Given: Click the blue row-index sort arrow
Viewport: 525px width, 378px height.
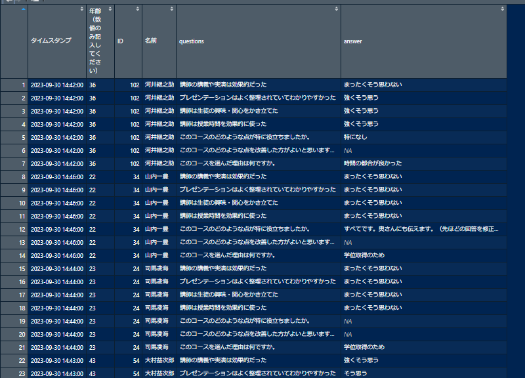Looking at the screenshot, I should click(23, 9).
